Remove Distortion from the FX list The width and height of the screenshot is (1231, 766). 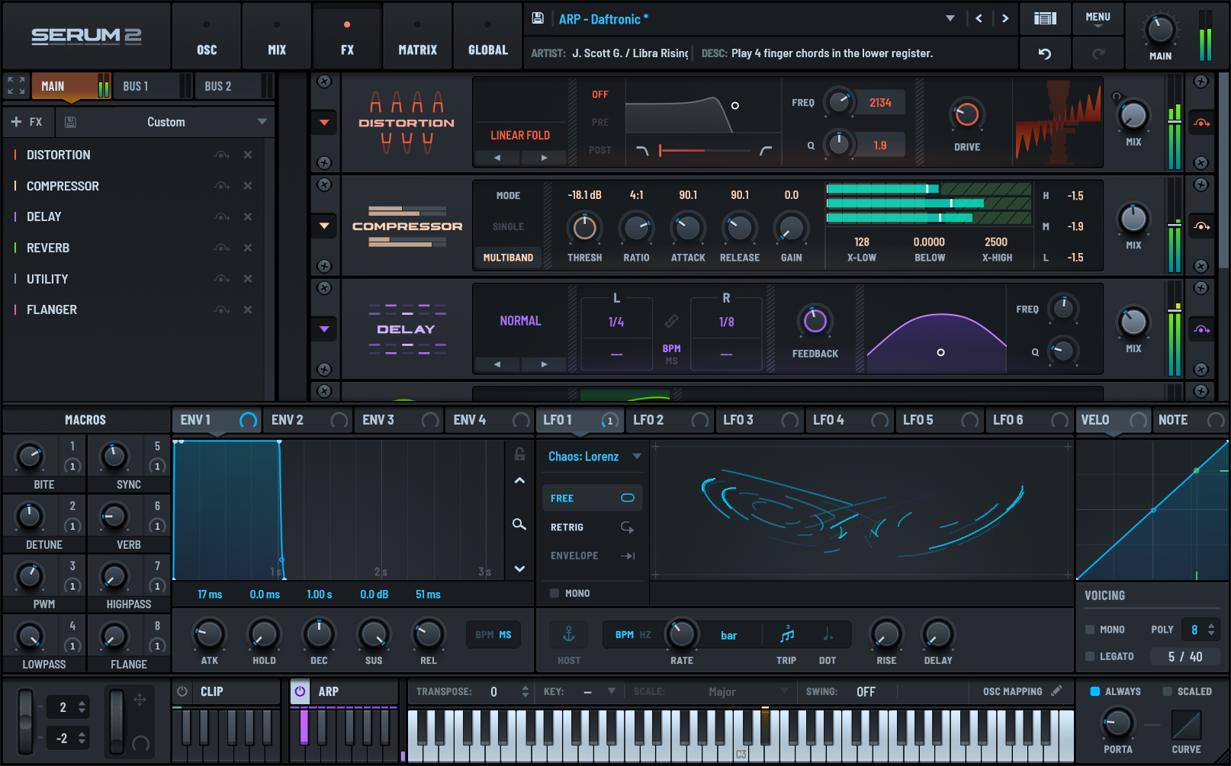point(248,155)
